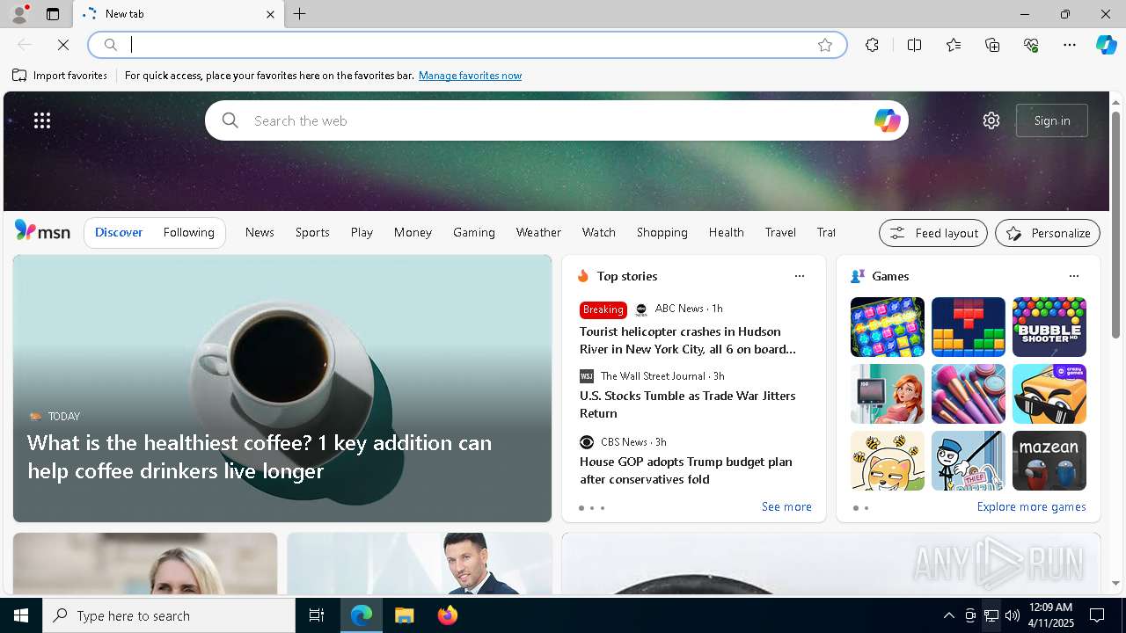Viewport: 1126px width, 633px height.
Task: Open File Explorer from the taskbar
Action: (x=404, y=615)
